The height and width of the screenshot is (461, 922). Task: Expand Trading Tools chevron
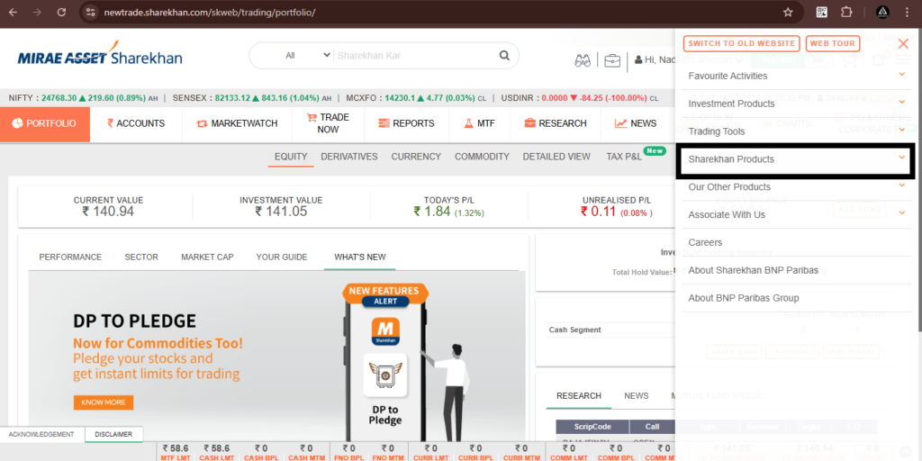tap(902, 130)
